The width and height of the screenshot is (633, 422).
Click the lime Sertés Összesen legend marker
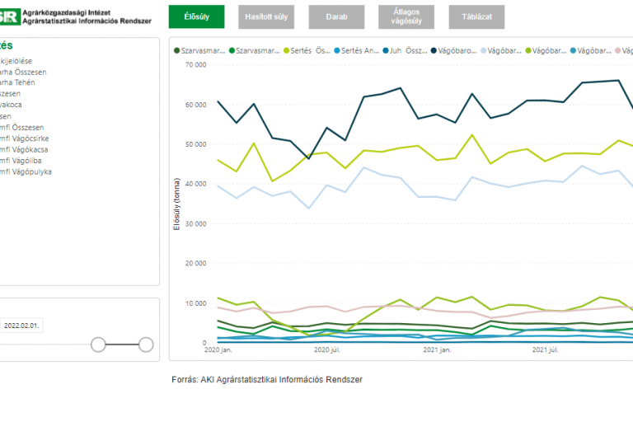287,50
